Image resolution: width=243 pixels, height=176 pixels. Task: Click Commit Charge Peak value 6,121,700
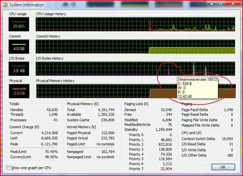tap(49, 144)
